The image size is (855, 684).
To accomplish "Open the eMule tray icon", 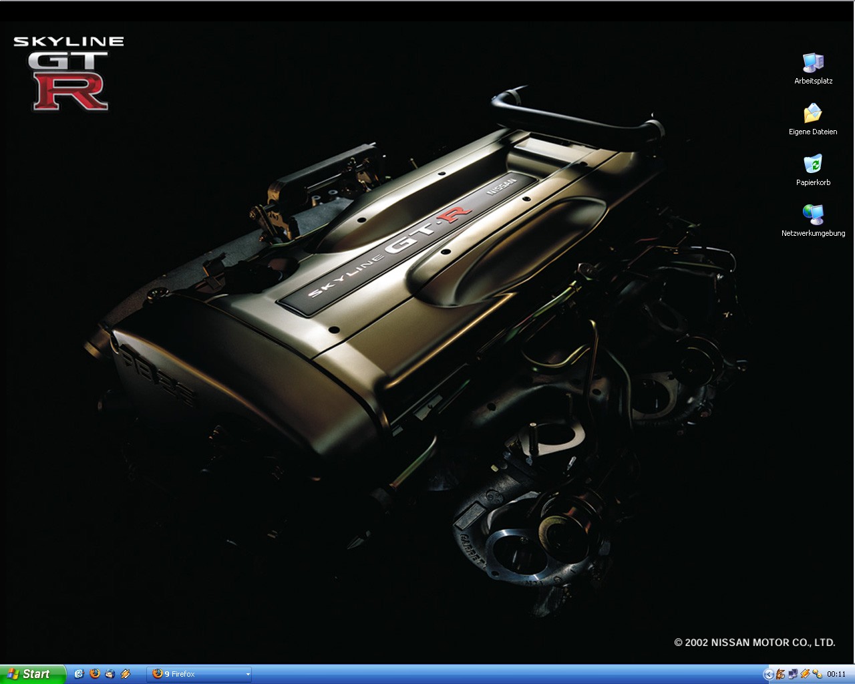I will pyautogui.click(x=780, y=674).
